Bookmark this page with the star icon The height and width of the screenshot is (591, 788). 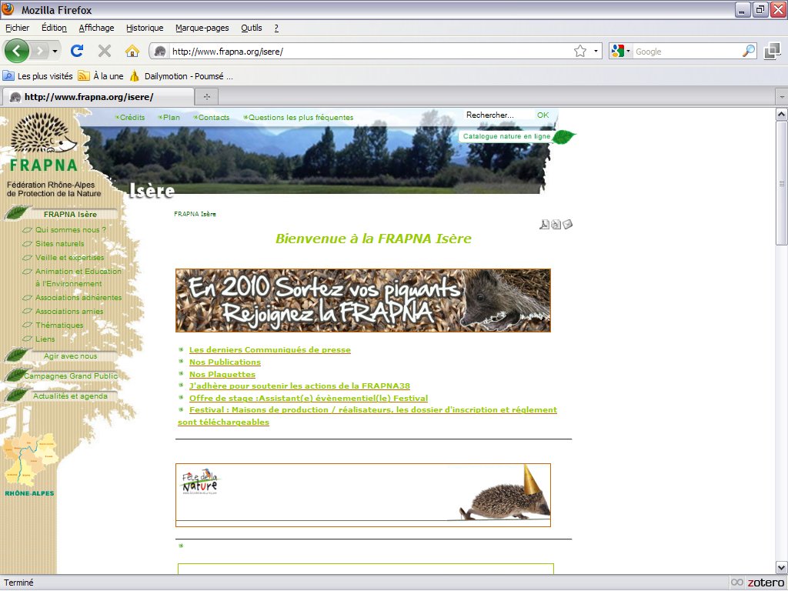click(x=579, y=51)
